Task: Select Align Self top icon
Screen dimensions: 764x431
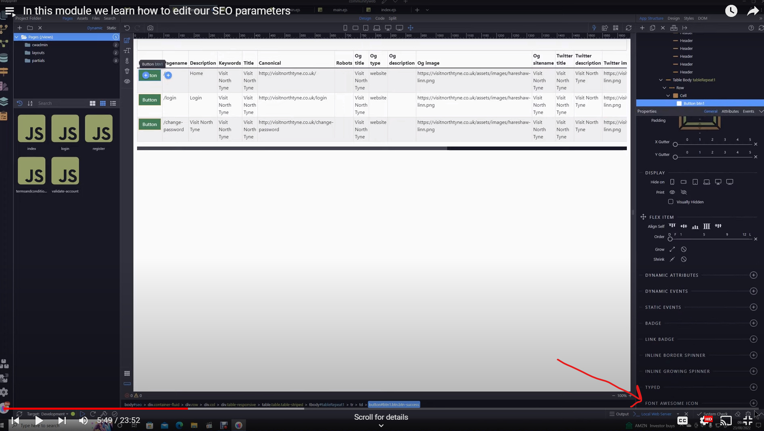Action: click(x=672, y=226)
